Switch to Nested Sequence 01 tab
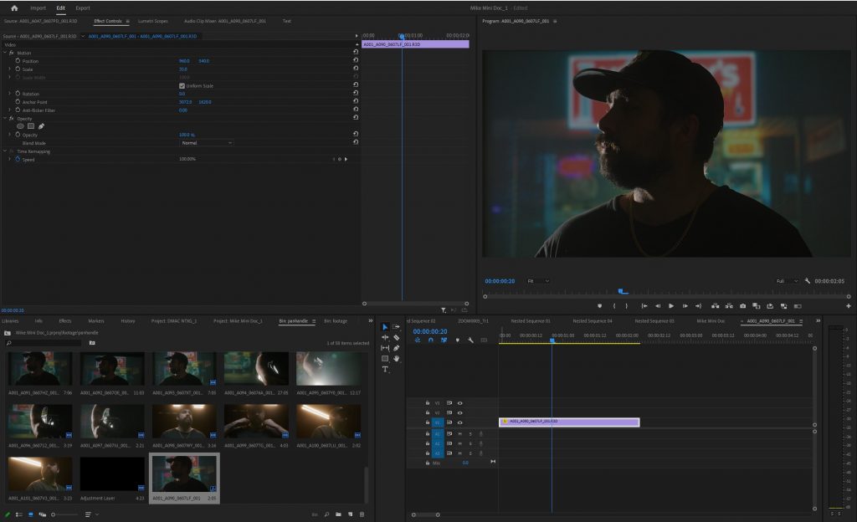The height and width of the screenshot is (522, 857). [x=530, y=321]
